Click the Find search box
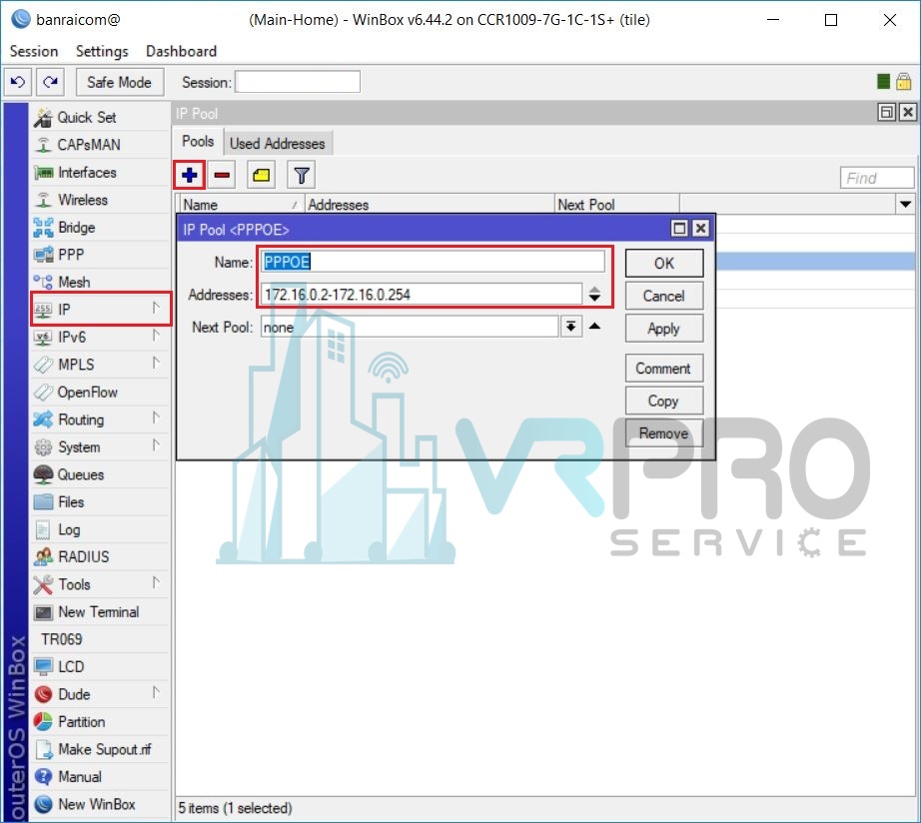The image size is (921, 823). pyautogui.click(x=877, y=178)
